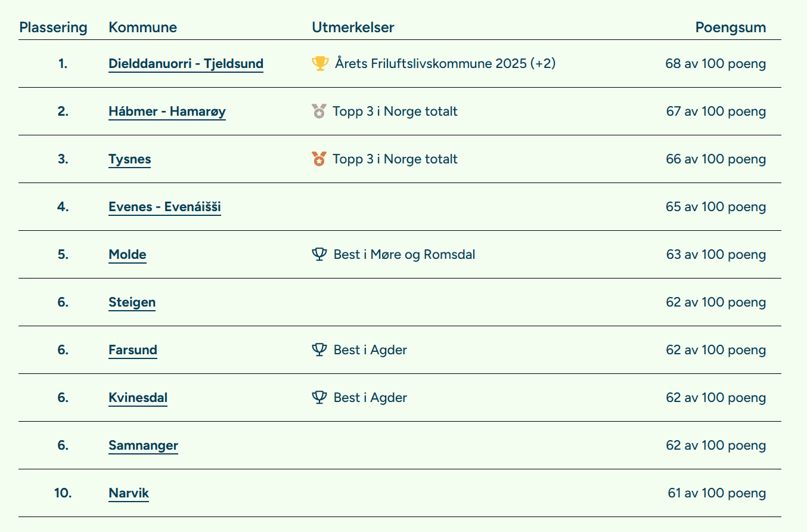807x532 pixels.
Task: Click the Plassering column header
Action: pos(53,27)
